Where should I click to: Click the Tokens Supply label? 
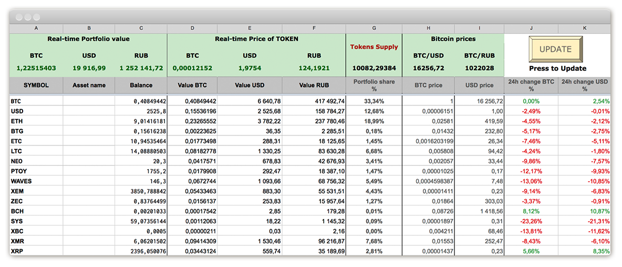coord(374,47)
